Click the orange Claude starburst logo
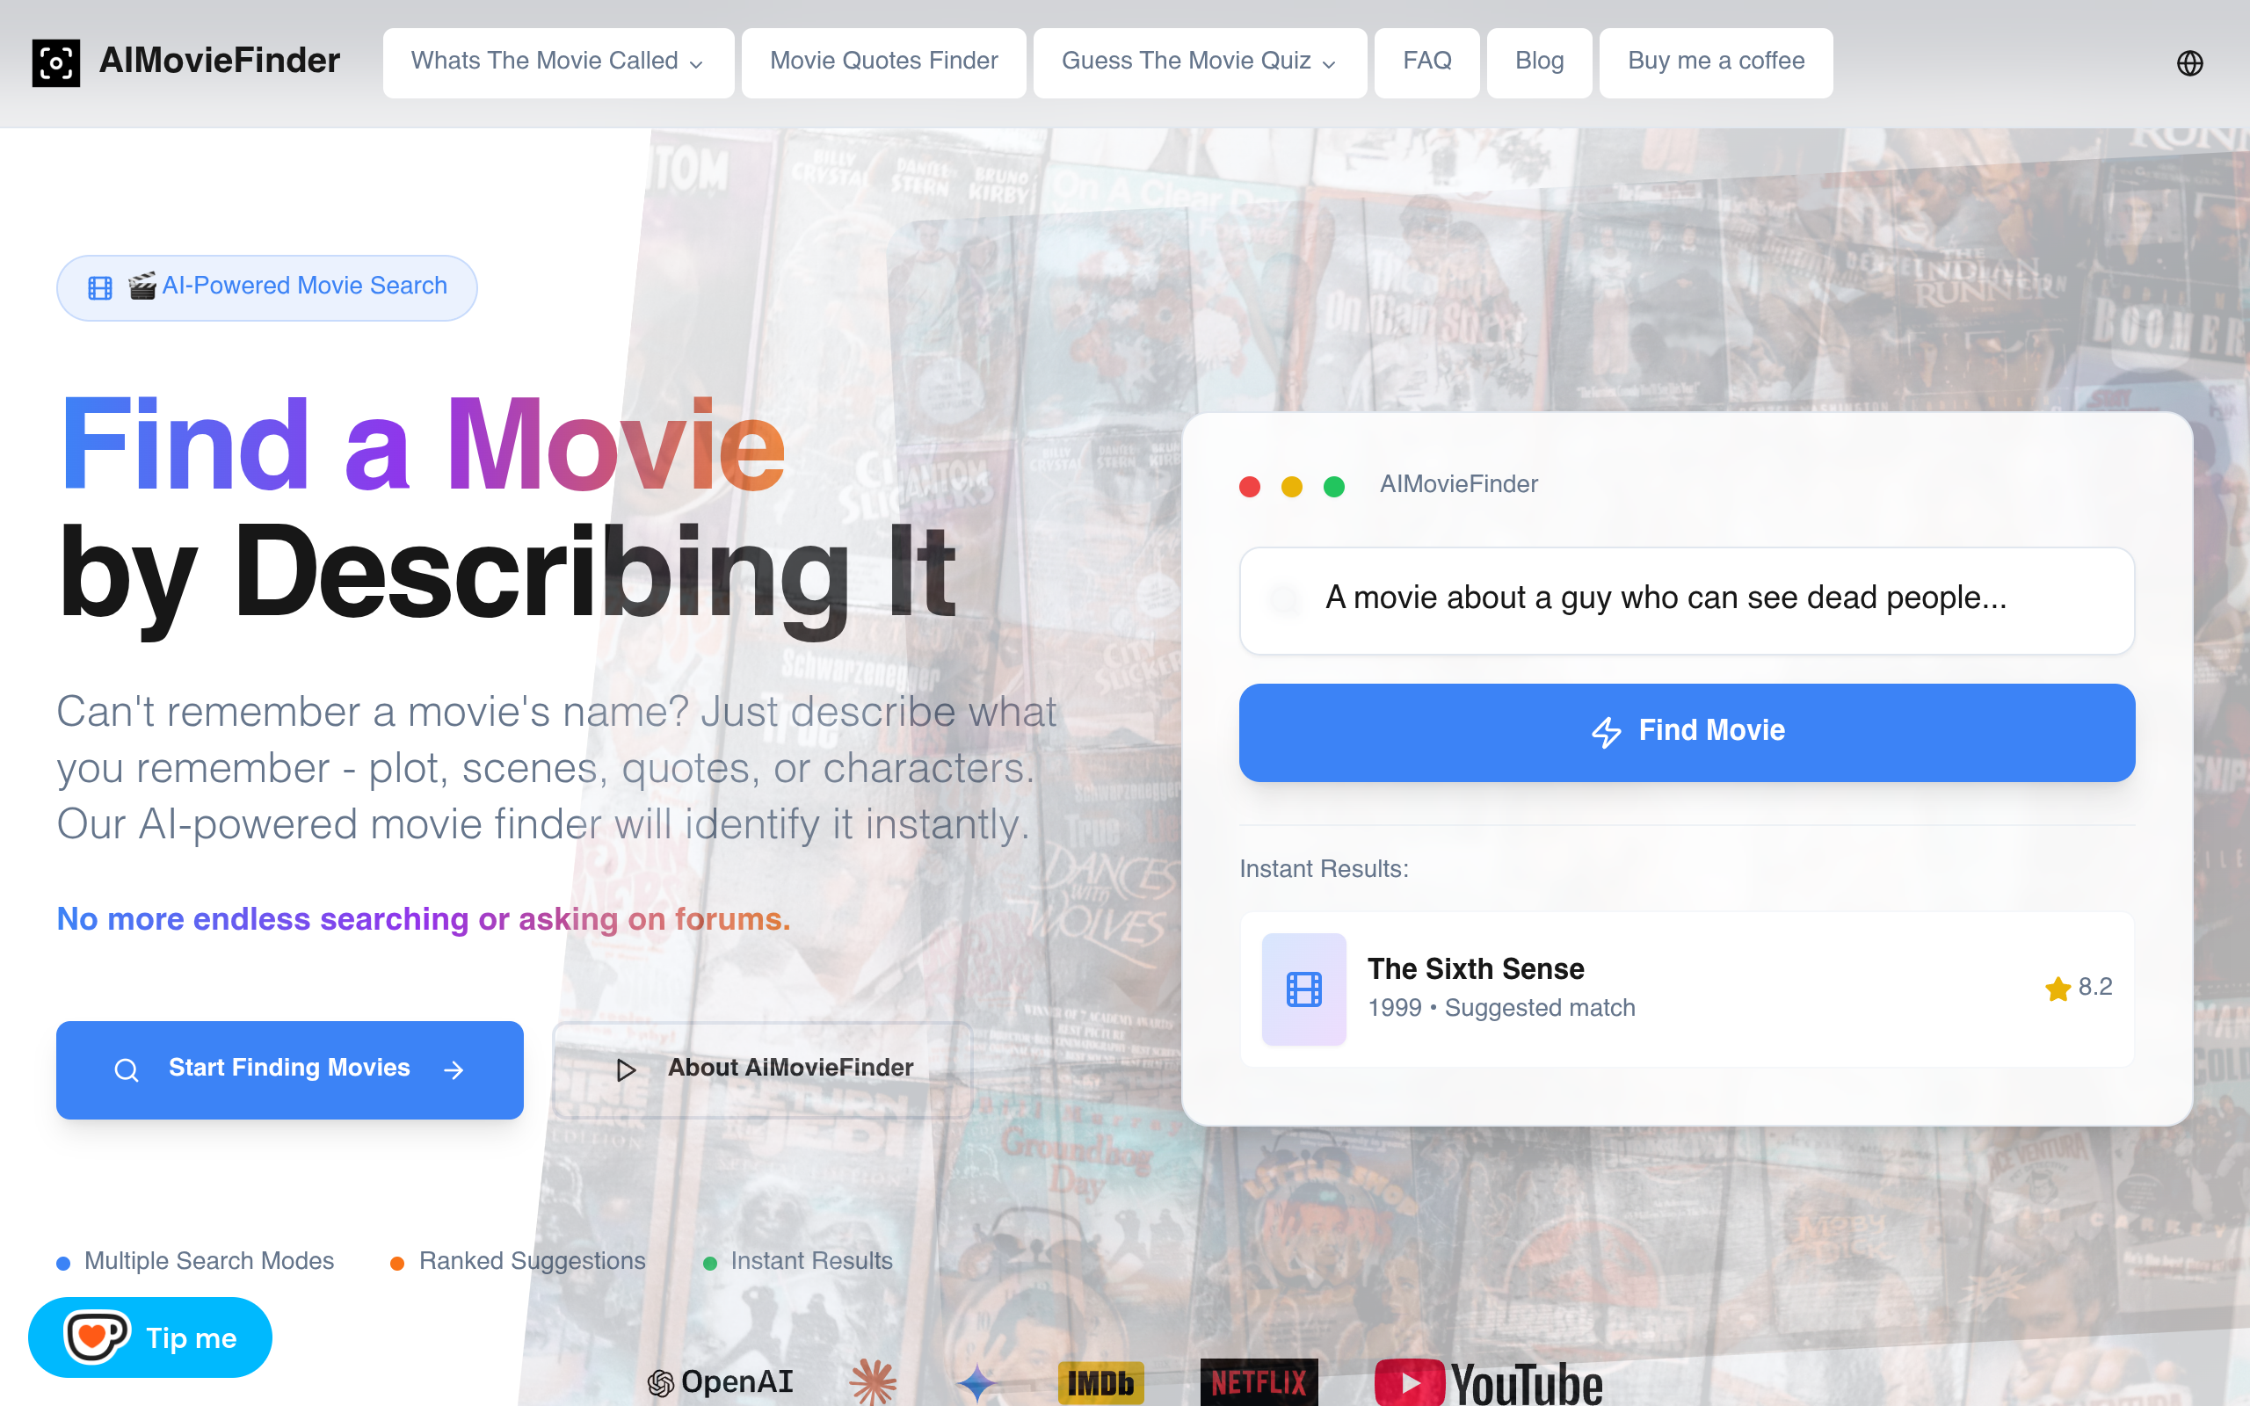 872,1383
